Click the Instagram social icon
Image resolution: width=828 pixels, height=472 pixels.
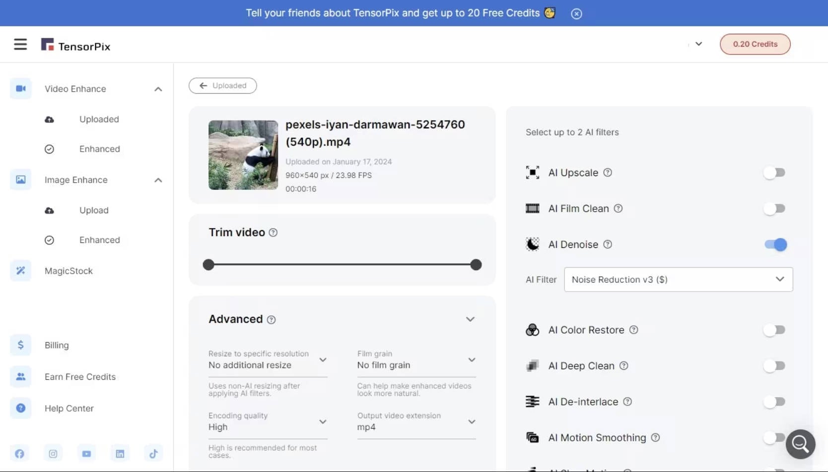pos(53,454)
